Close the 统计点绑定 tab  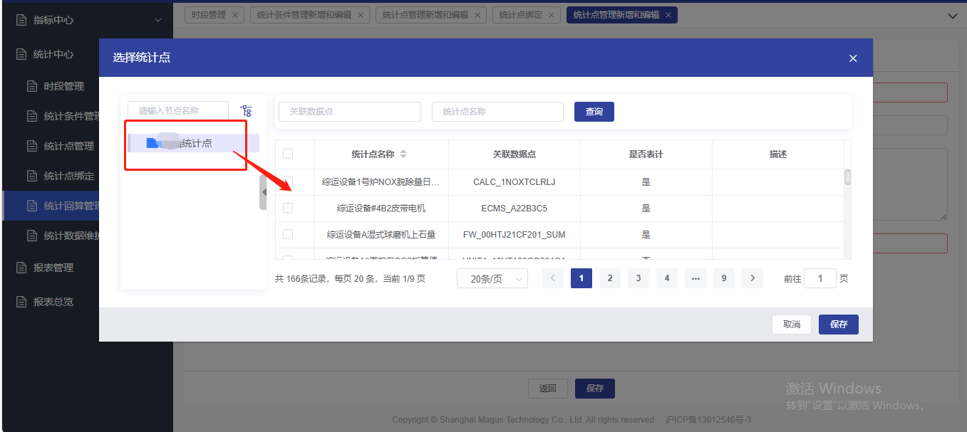[552, 15]
